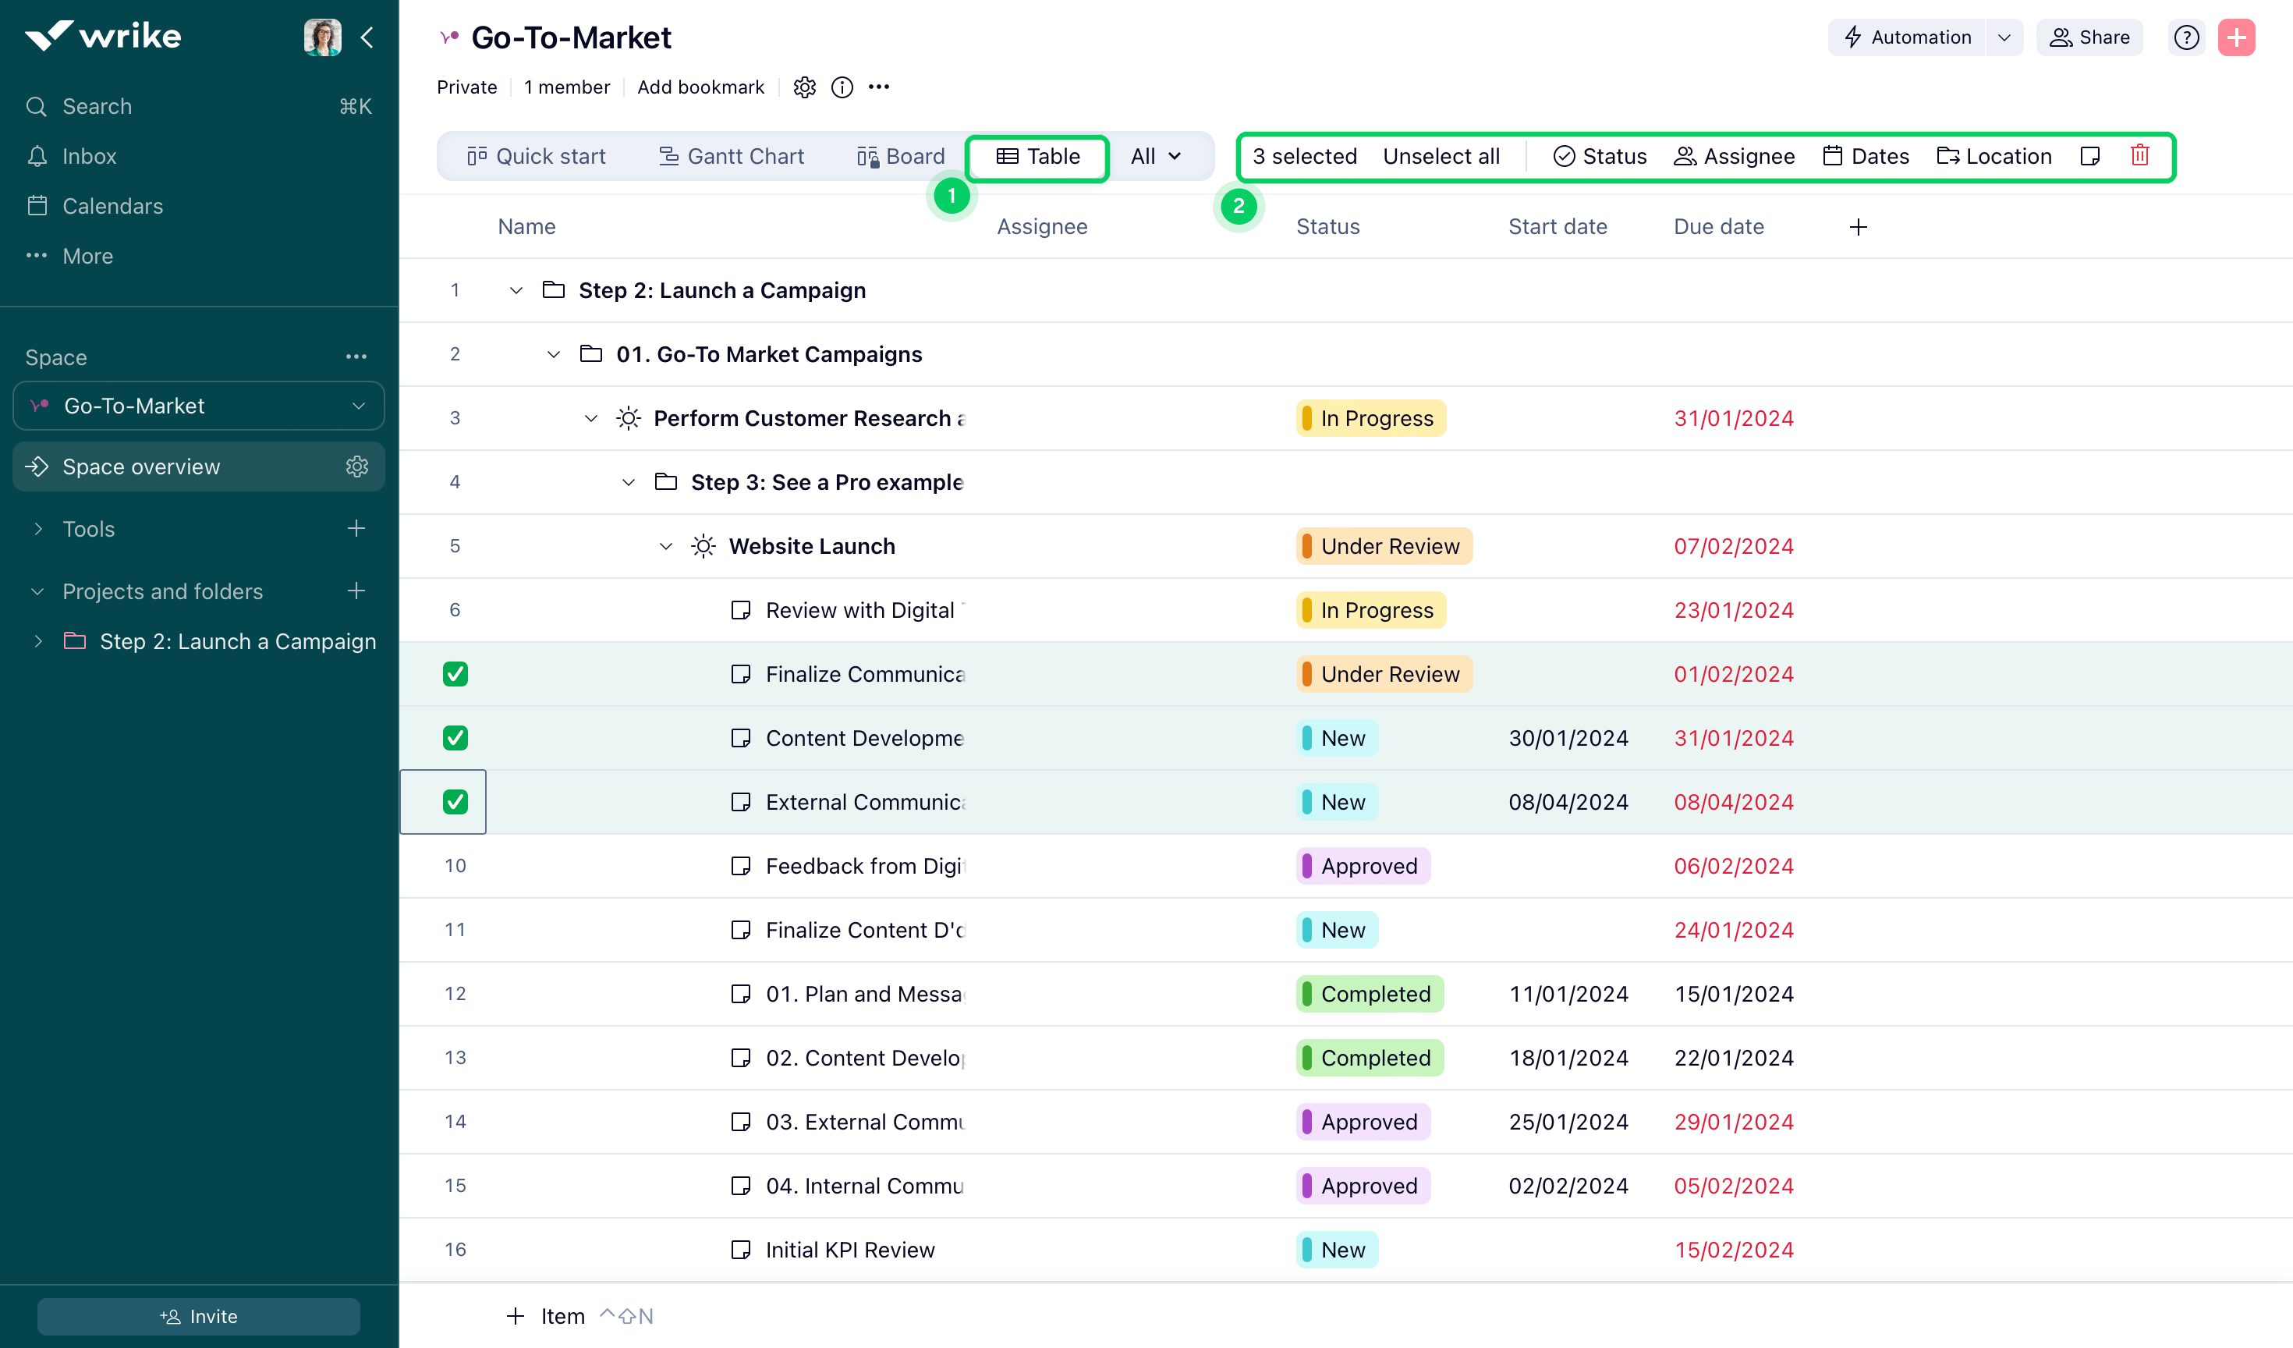Add a column with plus icon
Viewport: 2293px width, 1348px height.
point(1858,227)
